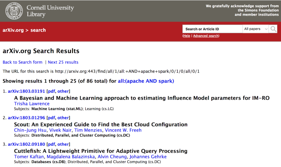Go to arXiv.org home breadcrumb
The image size is (281, 167).
[x=13, y=30]
